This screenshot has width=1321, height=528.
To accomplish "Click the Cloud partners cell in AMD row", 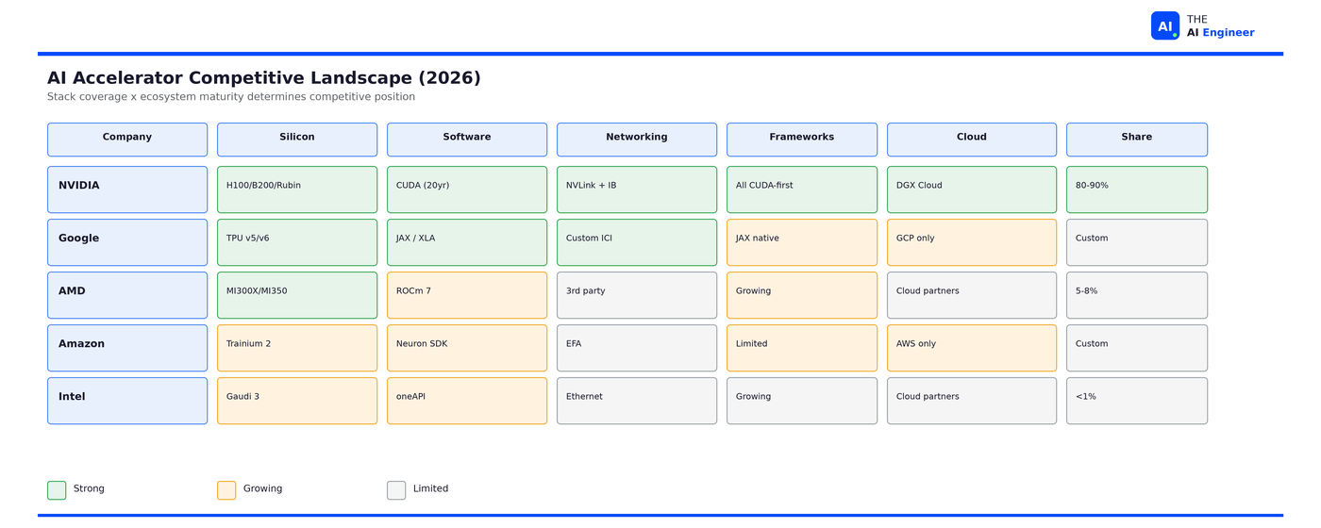I will 972,295.
